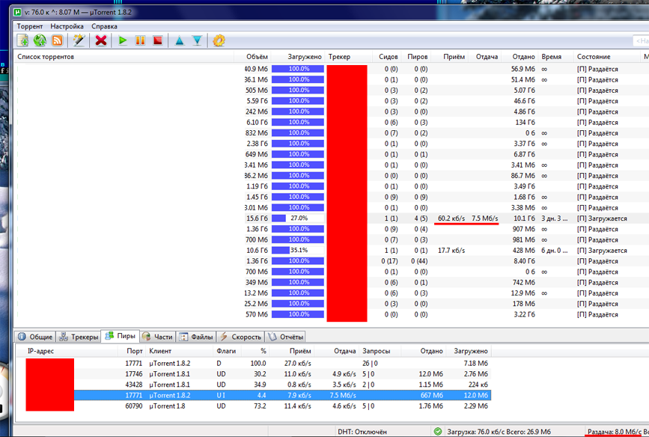Open the RSS feed downloader icon

point(57,40)
